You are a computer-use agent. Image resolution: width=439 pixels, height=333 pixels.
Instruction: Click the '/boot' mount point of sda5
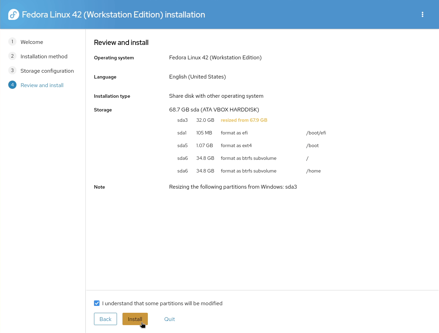click(312, 145)
